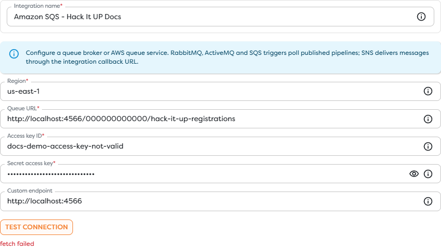Show info for the Queue URL field
Viewport: 441px width, 250px height.
428,119
